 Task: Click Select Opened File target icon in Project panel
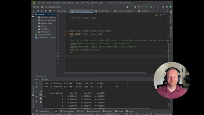(38, 11)
